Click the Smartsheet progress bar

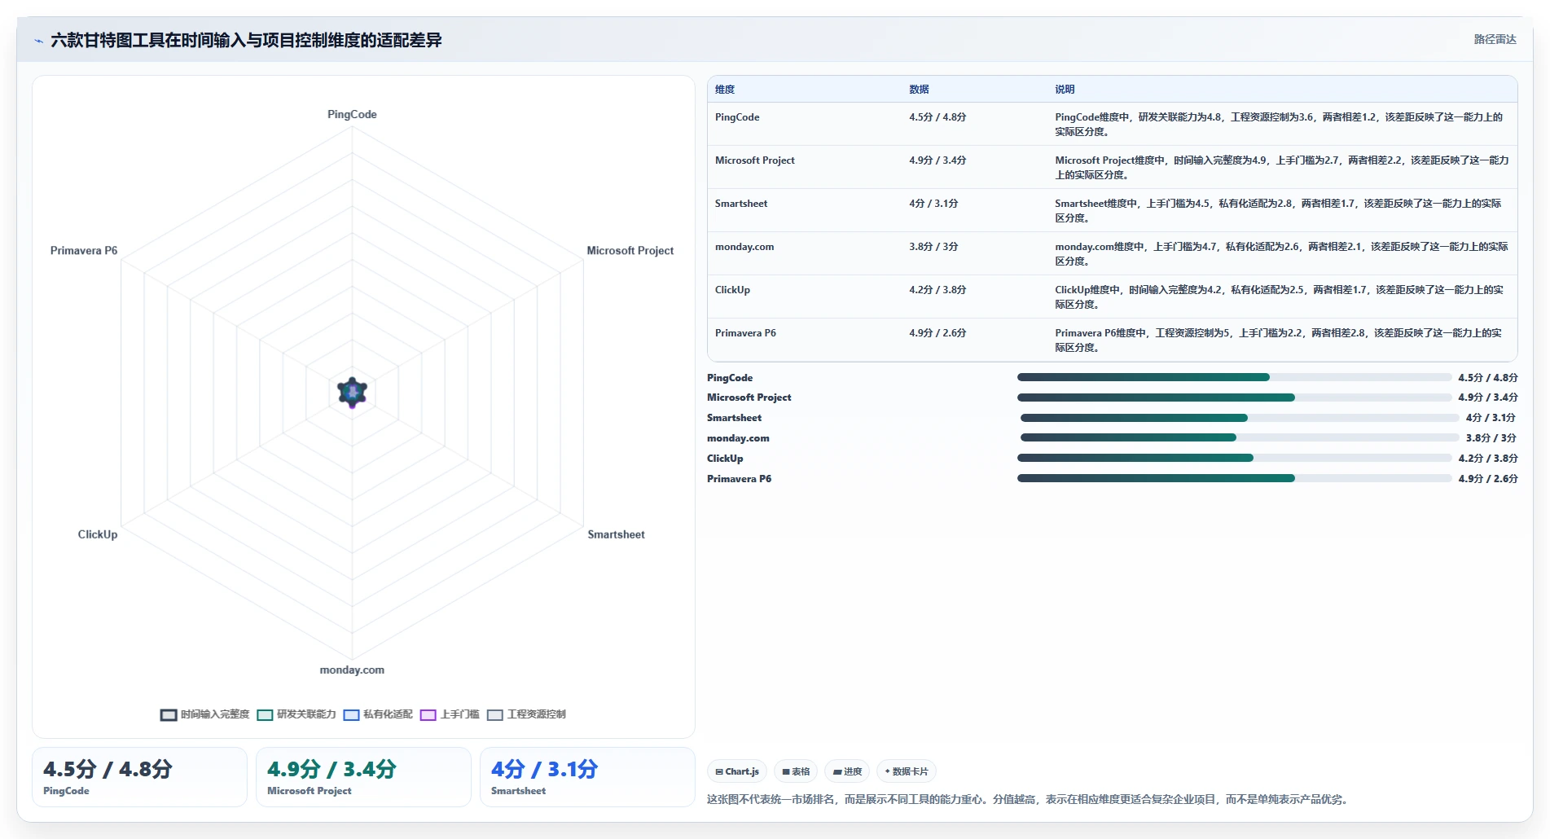point(1239,418)
